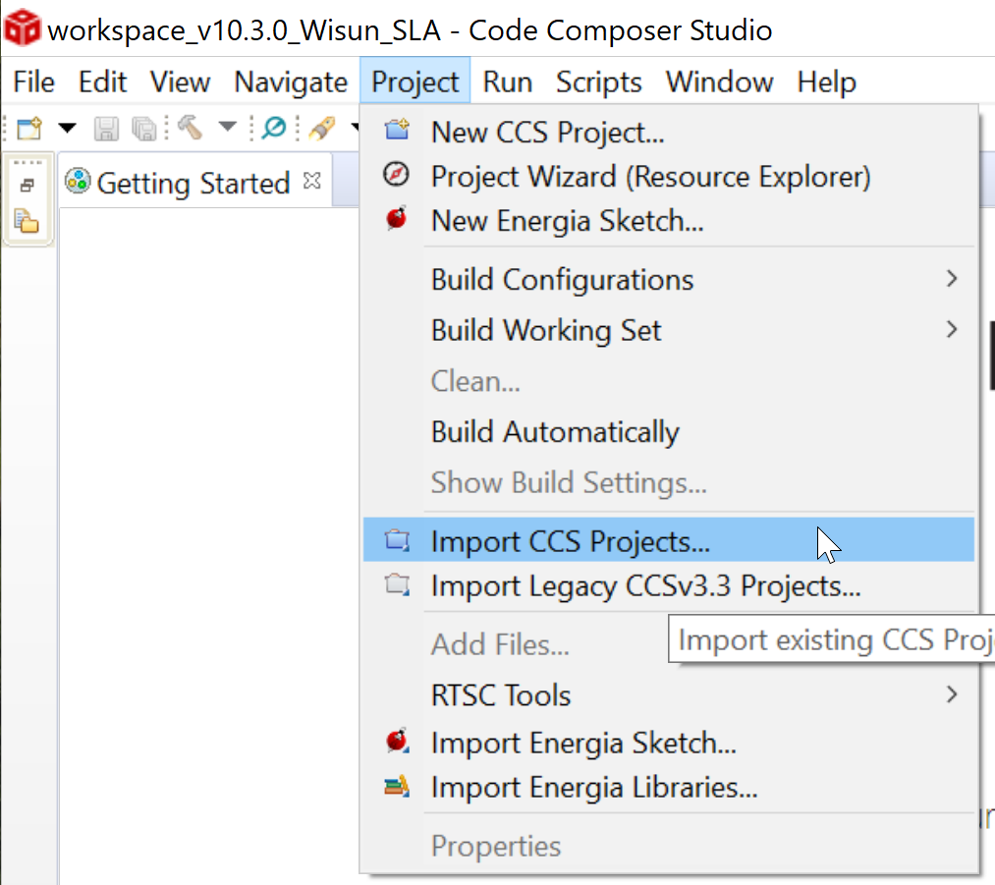Image resolution: width=995 pixels, height=885 pixels.
Task: Click the Save All toolbar icon
Action: pyautogui.click(x=144, y=128)
